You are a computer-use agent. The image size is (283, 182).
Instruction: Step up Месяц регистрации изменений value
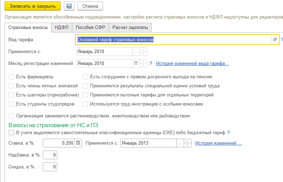coord(143,61)
